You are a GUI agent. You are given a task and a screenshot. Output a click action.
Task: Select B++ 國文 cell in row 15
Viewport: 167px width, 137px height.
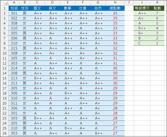coord(37,78)
